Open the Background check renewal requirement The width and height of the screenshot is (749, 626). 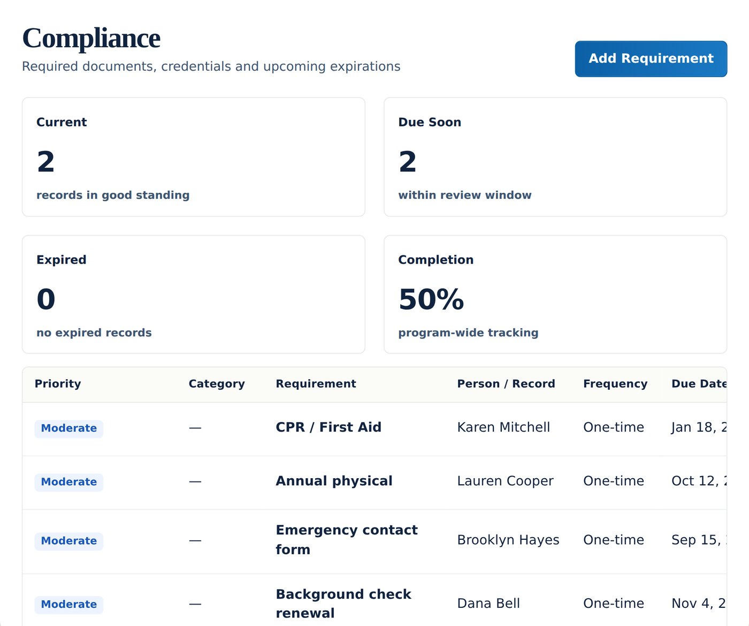(343, 604)
